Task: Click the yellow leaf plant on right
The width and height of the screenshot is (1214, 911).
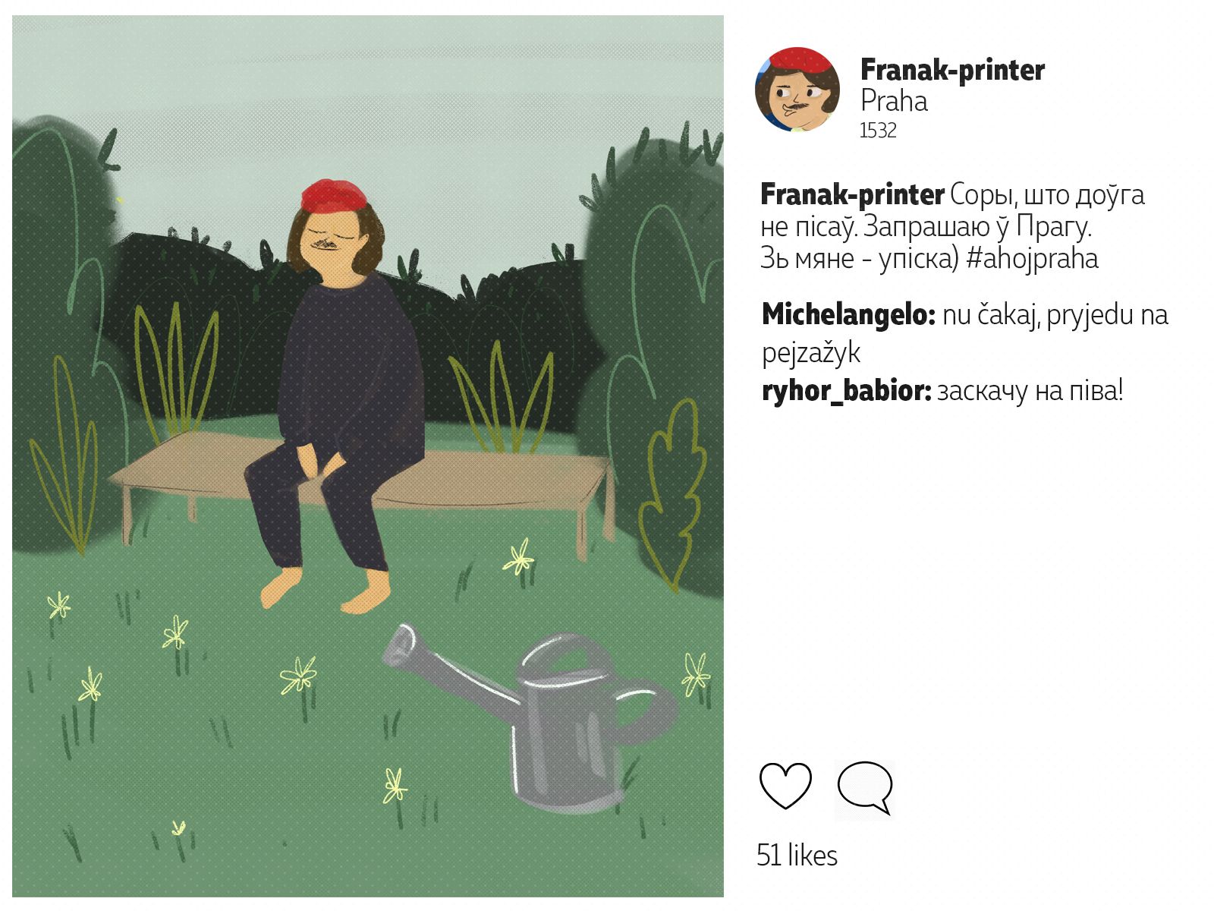Action: (x=671, y=493)
